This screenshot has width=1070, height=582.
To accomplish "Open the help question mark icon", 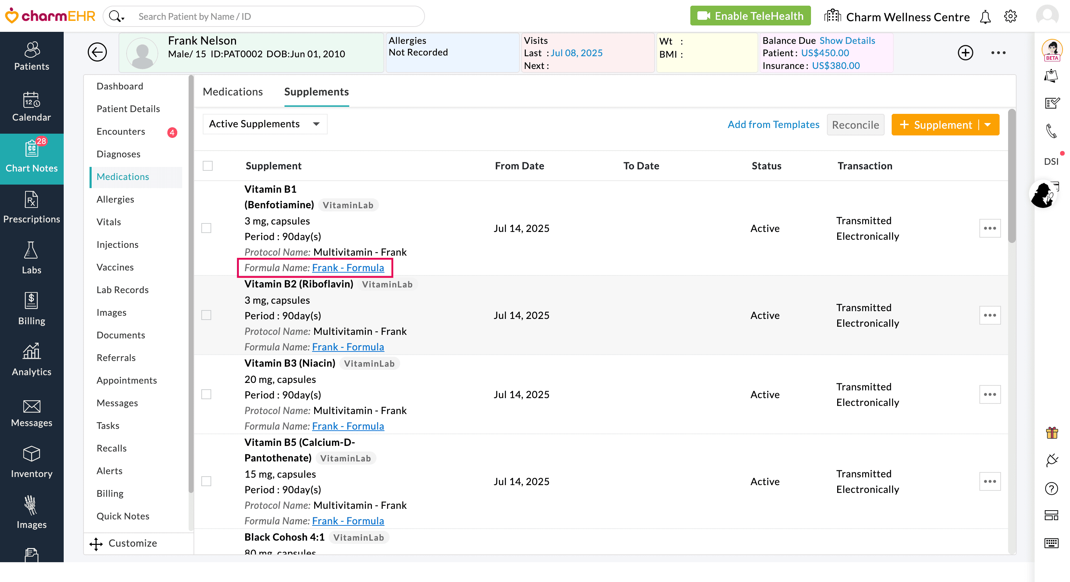I will point(1051,489).
